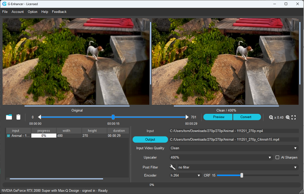
Task: Open the Option menu
Action: click(x=32, y=12)
